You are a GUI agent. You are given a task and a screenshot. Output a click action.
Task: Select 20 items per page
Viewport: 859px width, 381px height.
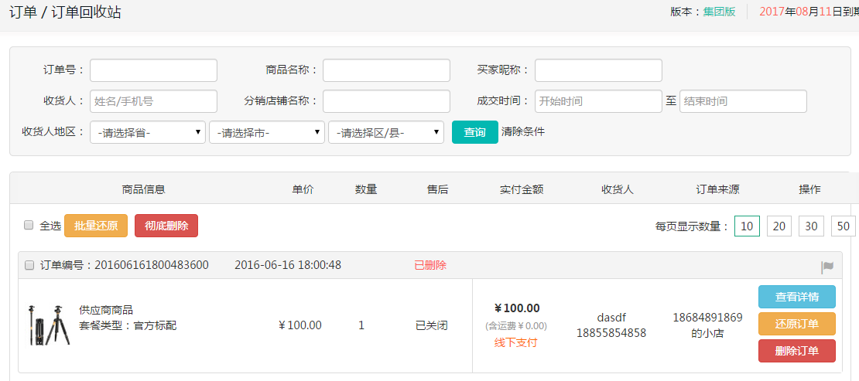pos(779,226)
